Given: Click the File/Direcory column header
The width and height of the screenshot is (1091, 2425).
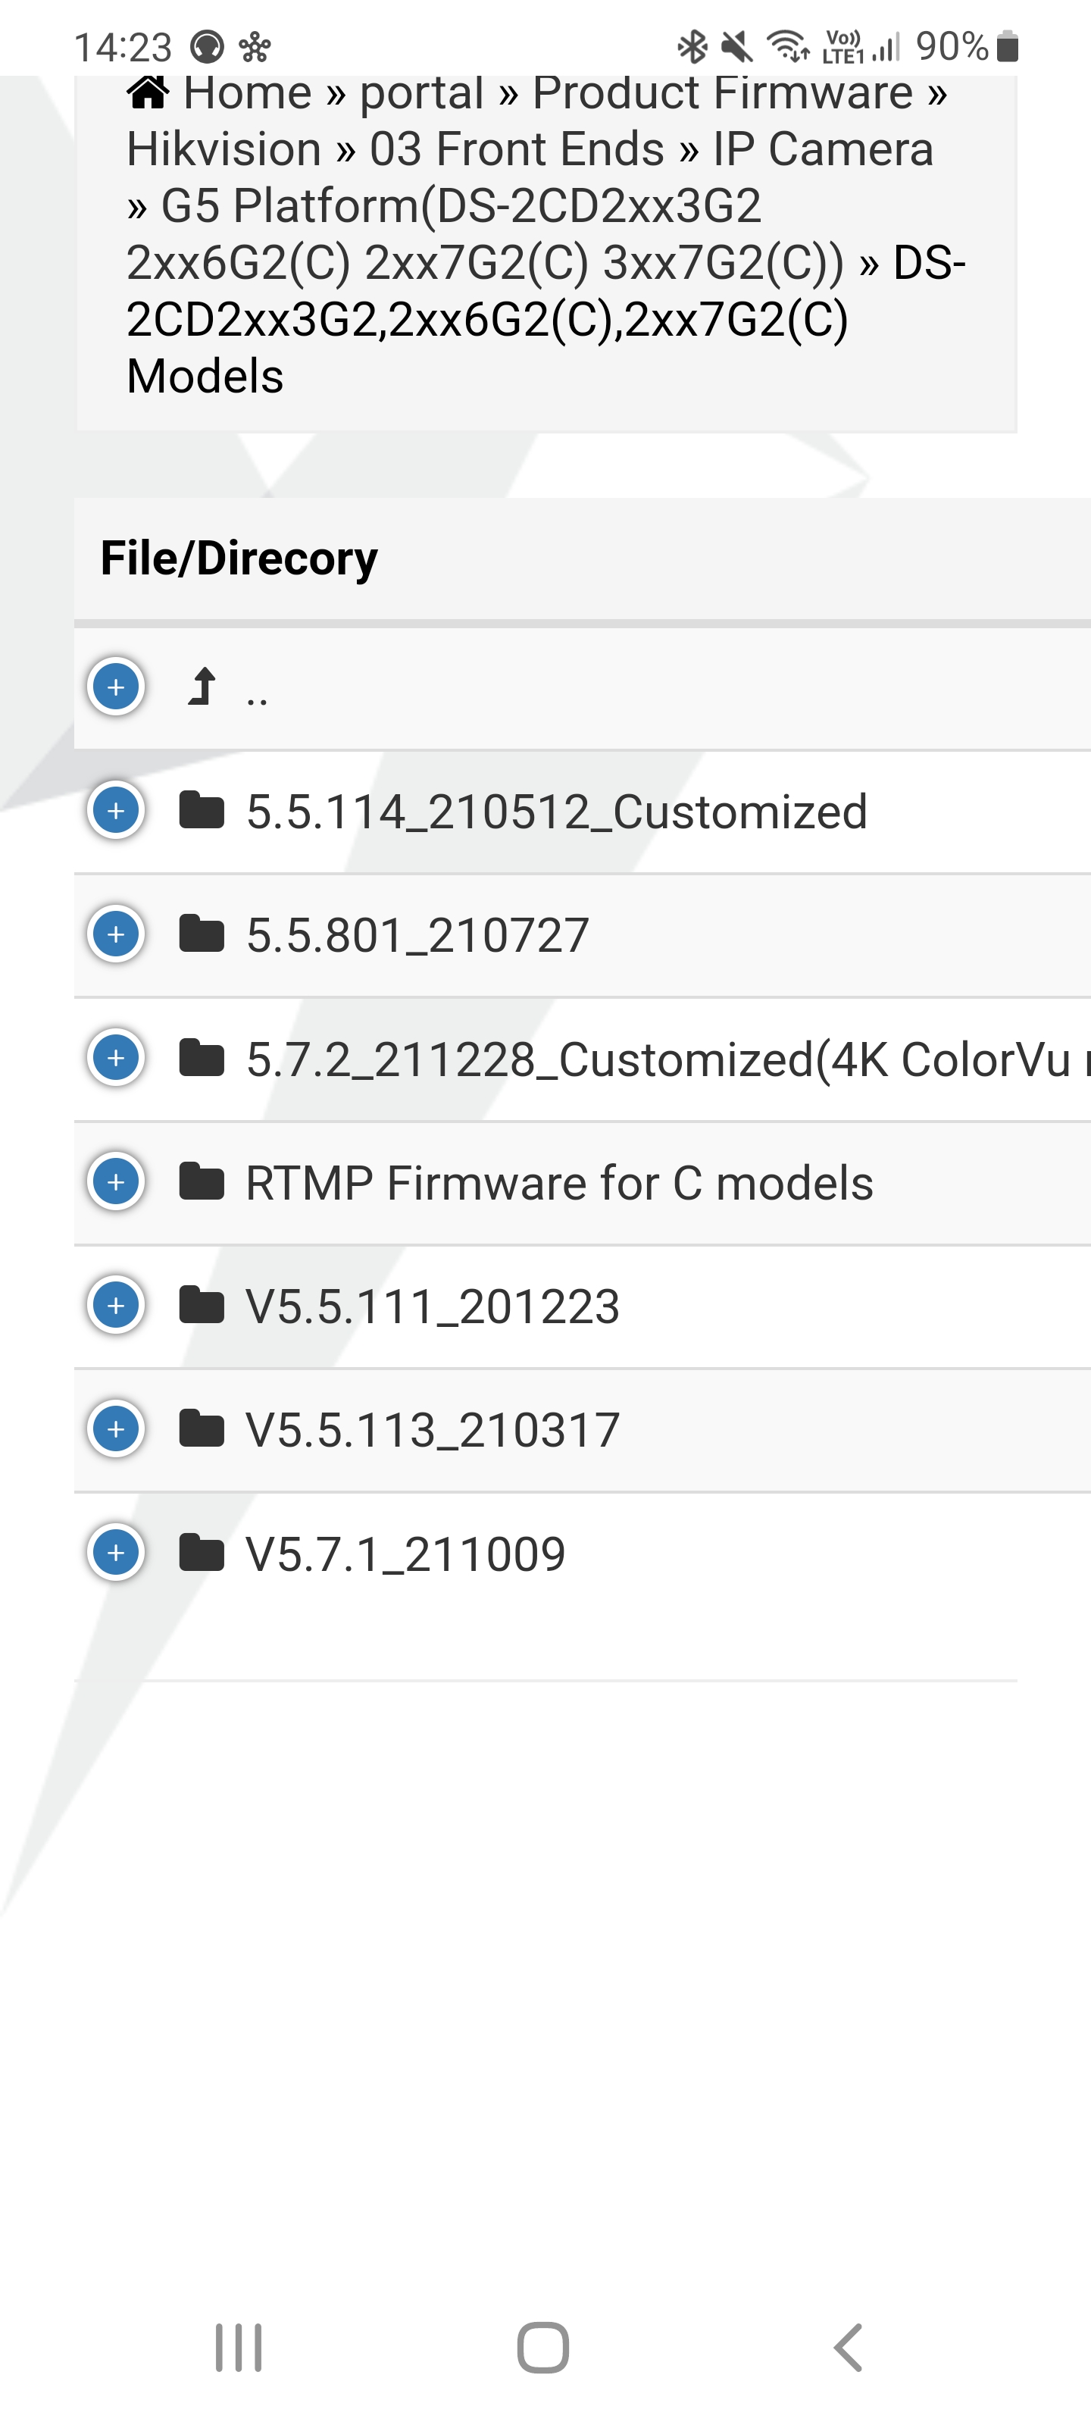Looking at the screenshot, I should pyautogui.click(x=239, y=559).
